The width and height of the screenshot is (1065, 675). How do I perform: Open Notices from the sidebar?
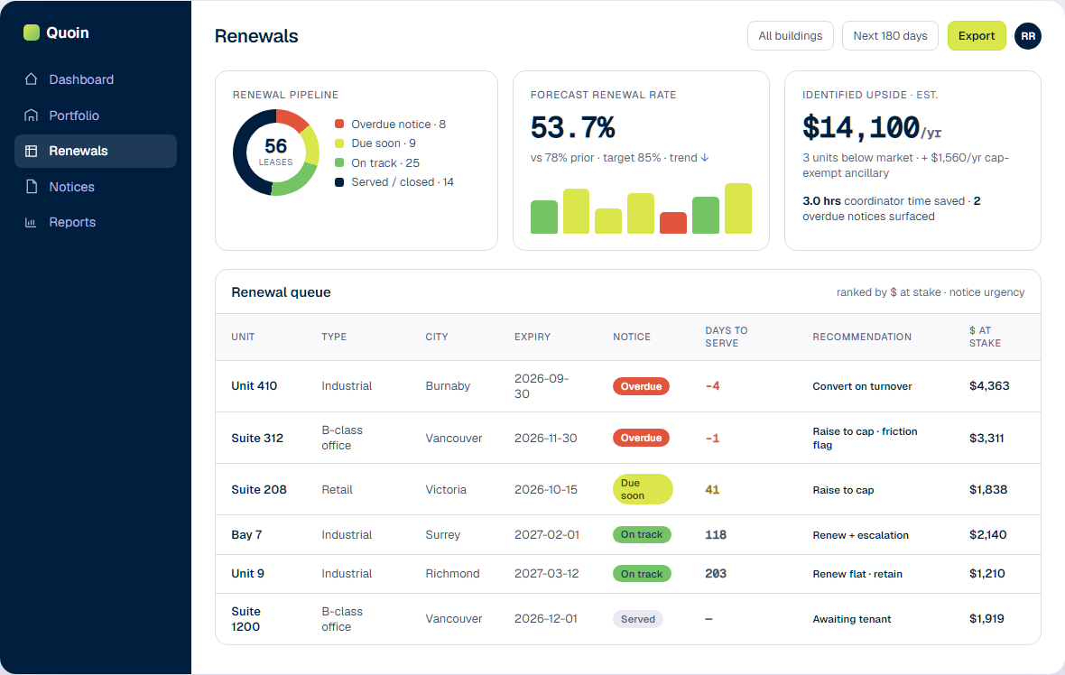pos(96,187)
